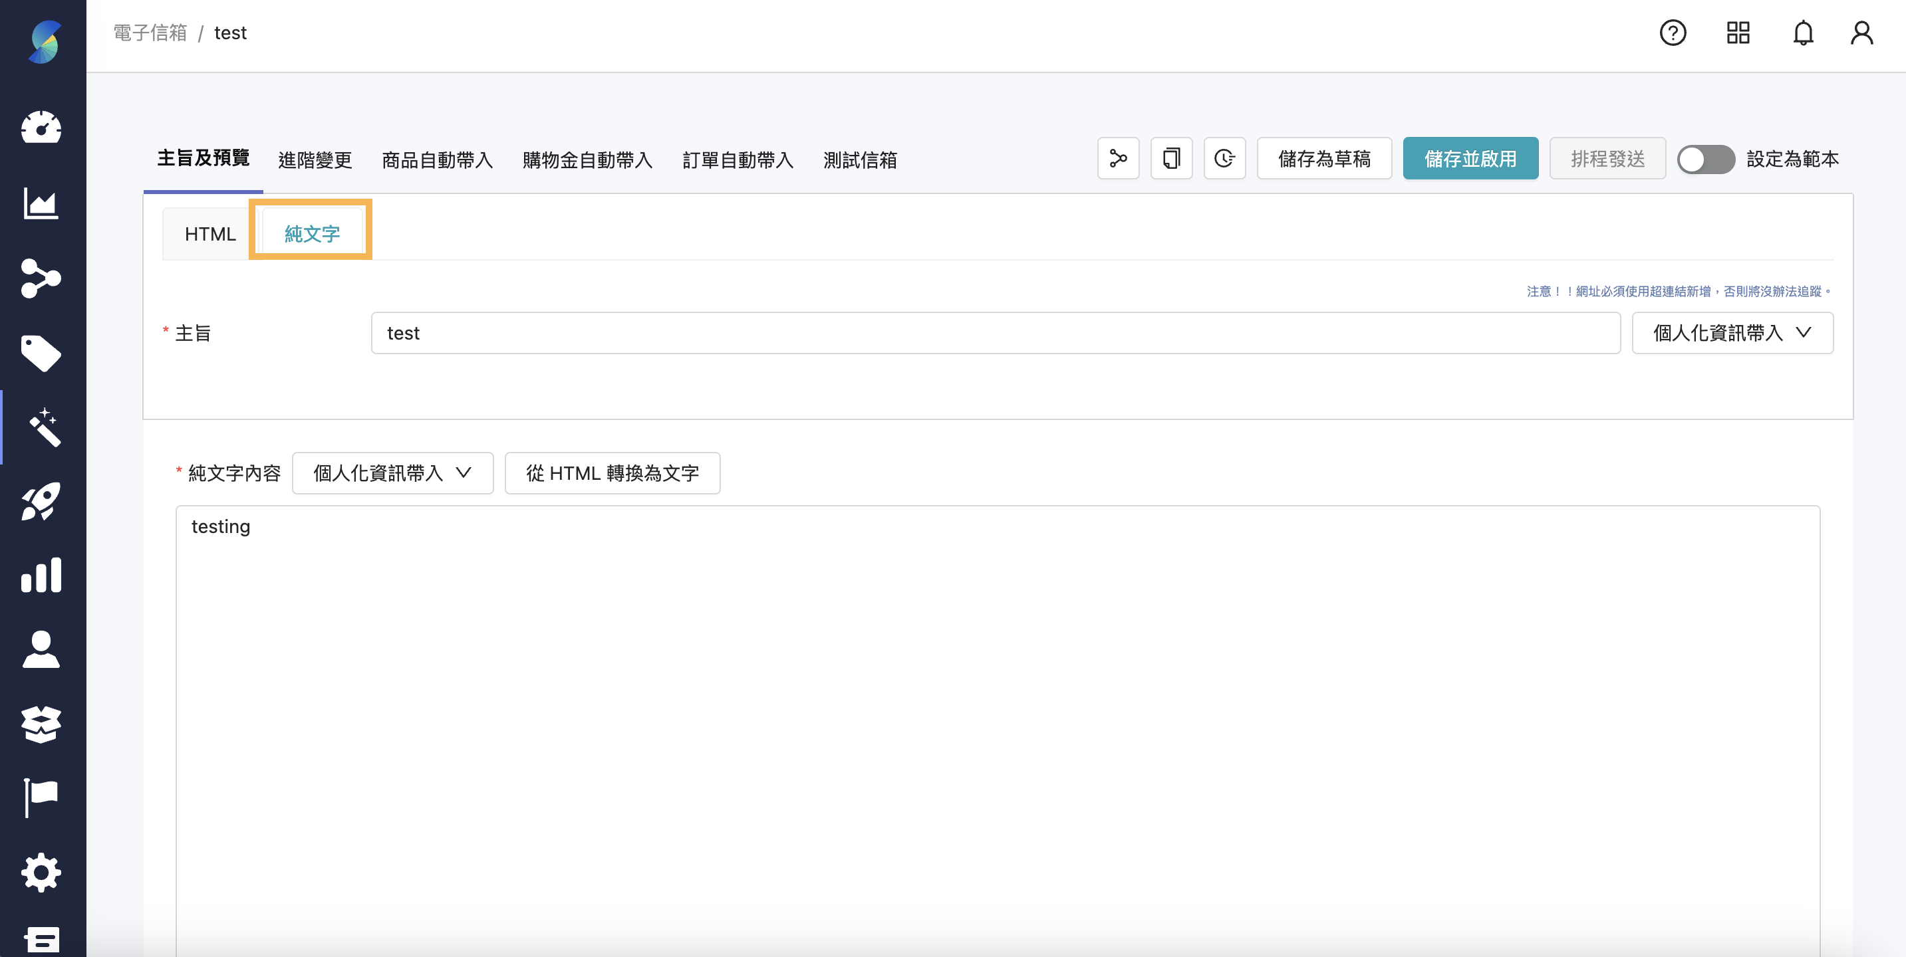Duplicate the email using the copy icon
Image resolution: width=1906 pixels, height=957 pixels.
pyautogui.click(x=1171, y=158)
